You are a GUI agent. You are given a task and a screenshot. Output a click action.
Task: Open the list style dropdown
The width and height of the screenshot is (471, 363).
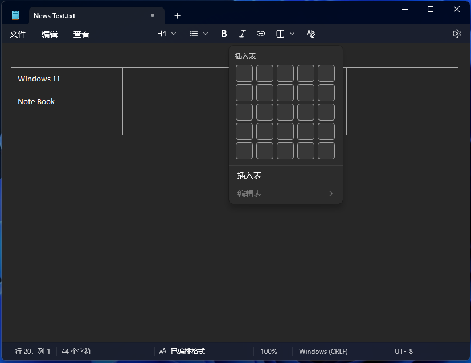199,34
